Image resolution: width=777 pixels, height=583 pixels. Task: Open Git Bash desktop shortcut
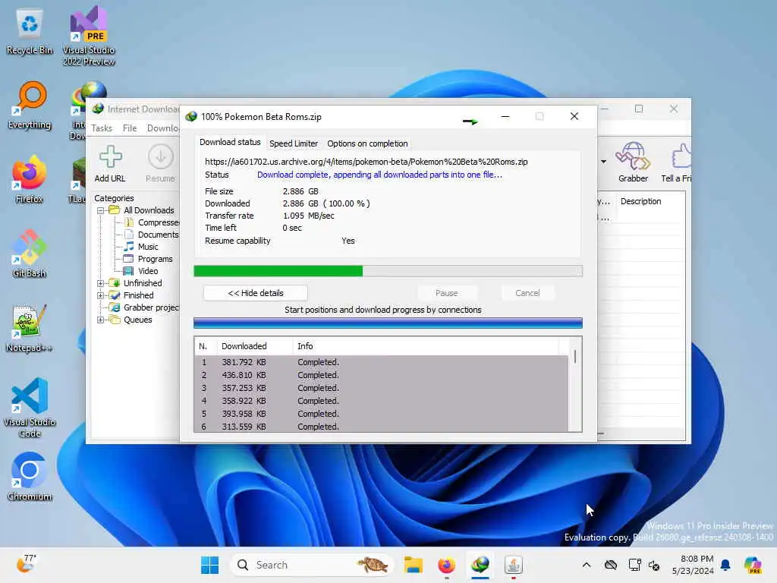30,254
